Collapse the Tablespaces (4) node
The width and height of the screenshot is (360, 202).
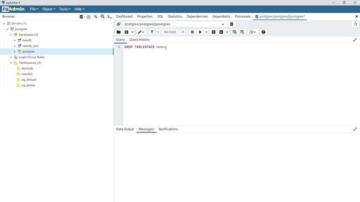pos(11,63)
